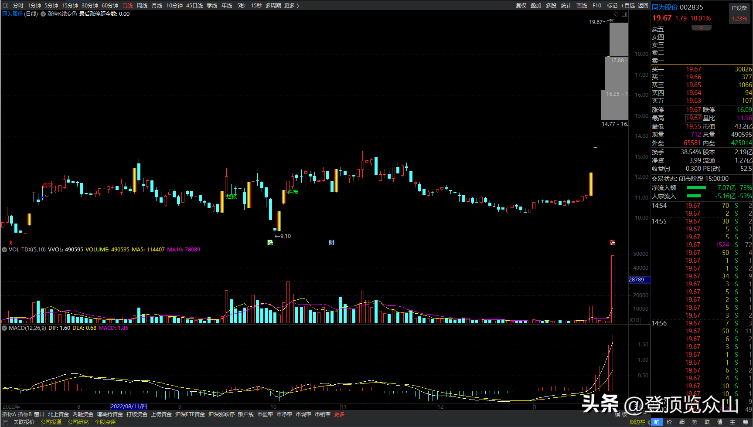Click the 净流入额 green flow bar

696,188
